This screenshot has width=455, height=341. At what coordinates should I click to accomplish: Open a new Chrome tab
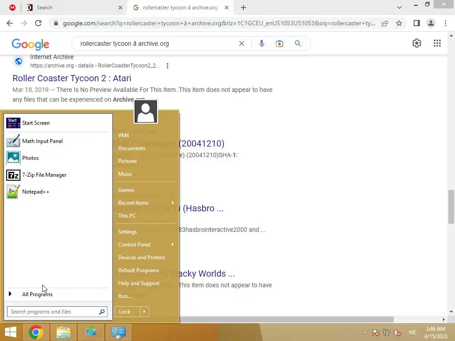[x=243, y=8]
